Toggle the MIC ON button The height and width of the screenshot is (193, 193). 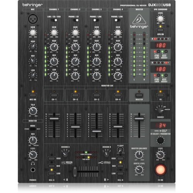click(x=33, y=95)
